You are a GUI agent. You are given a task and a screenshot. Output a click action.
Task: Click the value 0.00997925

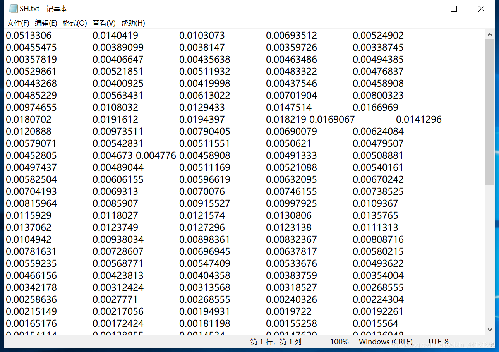point(292,204)
